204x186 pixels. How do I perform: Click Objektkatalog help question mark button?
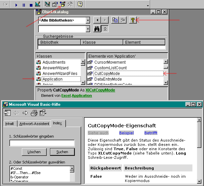tap(133, 20)
